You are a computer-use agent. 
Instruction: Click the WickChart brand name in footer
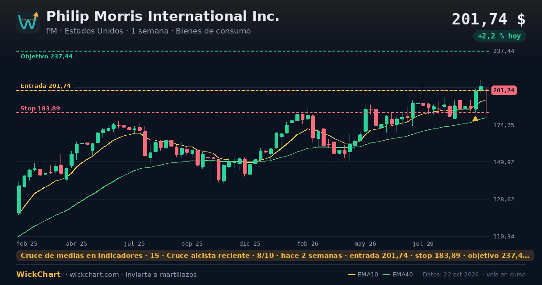(38, 275)
